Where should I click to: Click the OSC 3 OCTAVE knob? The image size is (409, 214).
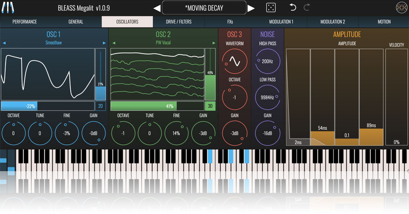pos(235,97)
